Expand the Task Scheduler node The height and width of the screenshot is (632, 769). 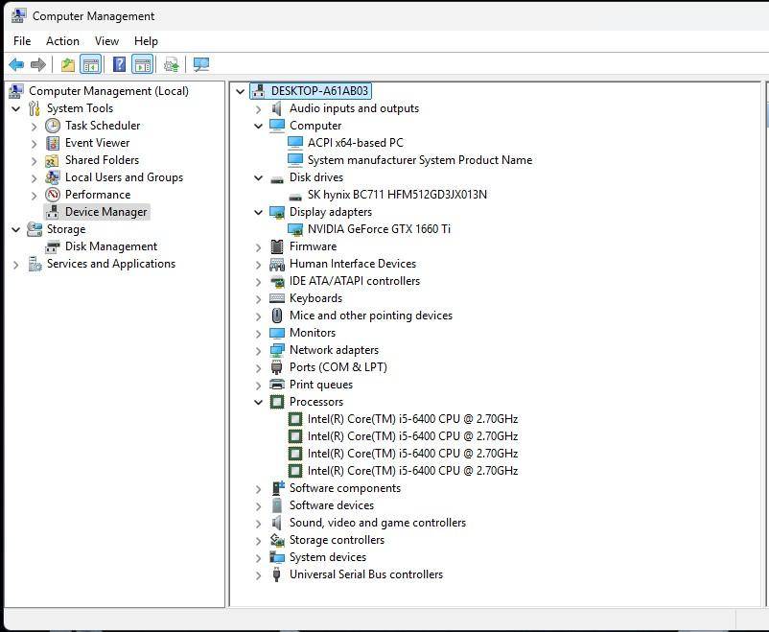tap(35, 126)
